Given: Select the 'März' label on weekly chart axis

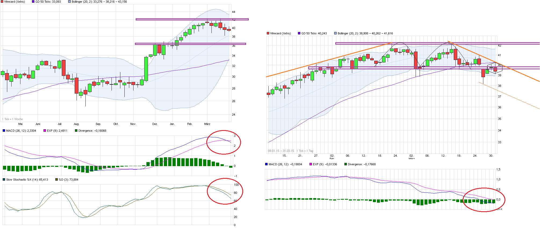Looking at the screenshot, I should click(207, 124).
